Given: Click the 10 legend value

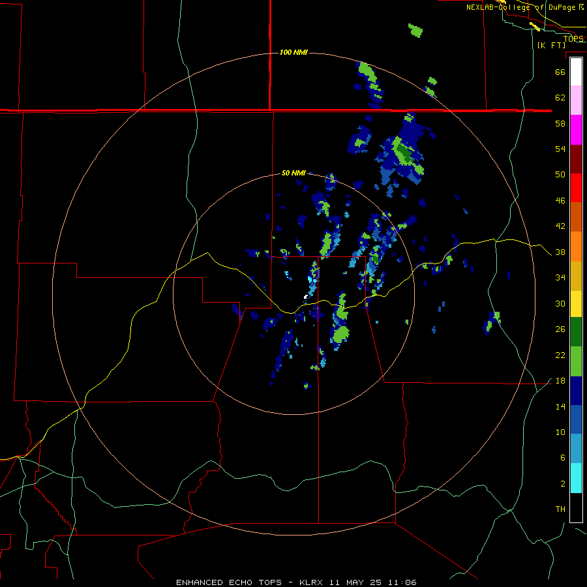Looking at the screenshot, I should pos(560,432).
